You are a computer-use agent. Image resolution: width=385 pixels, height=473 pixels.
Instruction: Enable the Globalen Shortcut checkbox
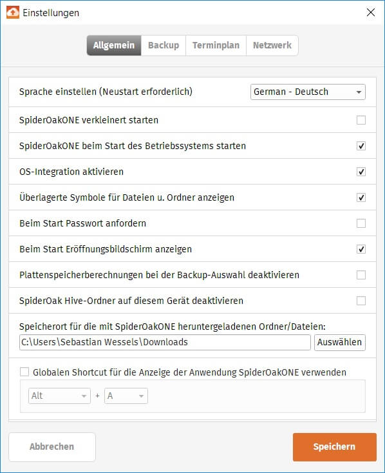click(24, 372)
